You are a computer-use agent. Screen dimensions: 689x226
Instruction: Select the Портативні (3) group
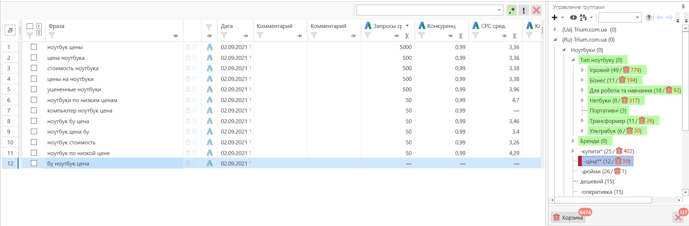click(x=608, y=111)
